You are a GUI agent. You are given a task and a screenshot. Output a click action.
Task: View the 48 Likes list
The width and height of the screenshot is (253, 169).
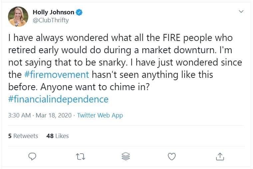click(x=58, y=136)
